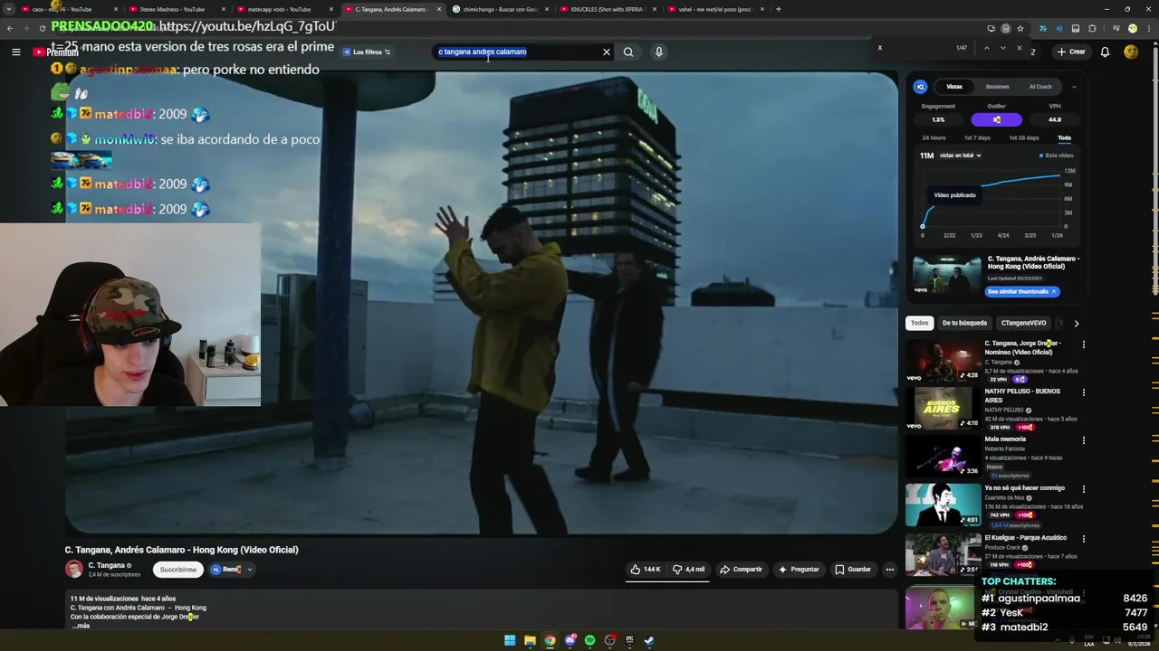Select CTanganaVEVO chip
This screenshot has width=1159, height=651.
pos(1023,323)
